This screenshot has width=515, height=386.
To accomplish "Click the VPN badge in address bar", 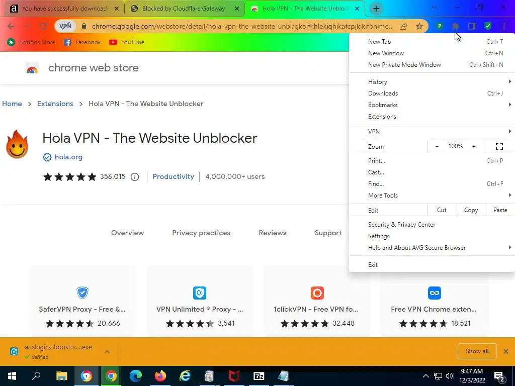I will 65,26.
